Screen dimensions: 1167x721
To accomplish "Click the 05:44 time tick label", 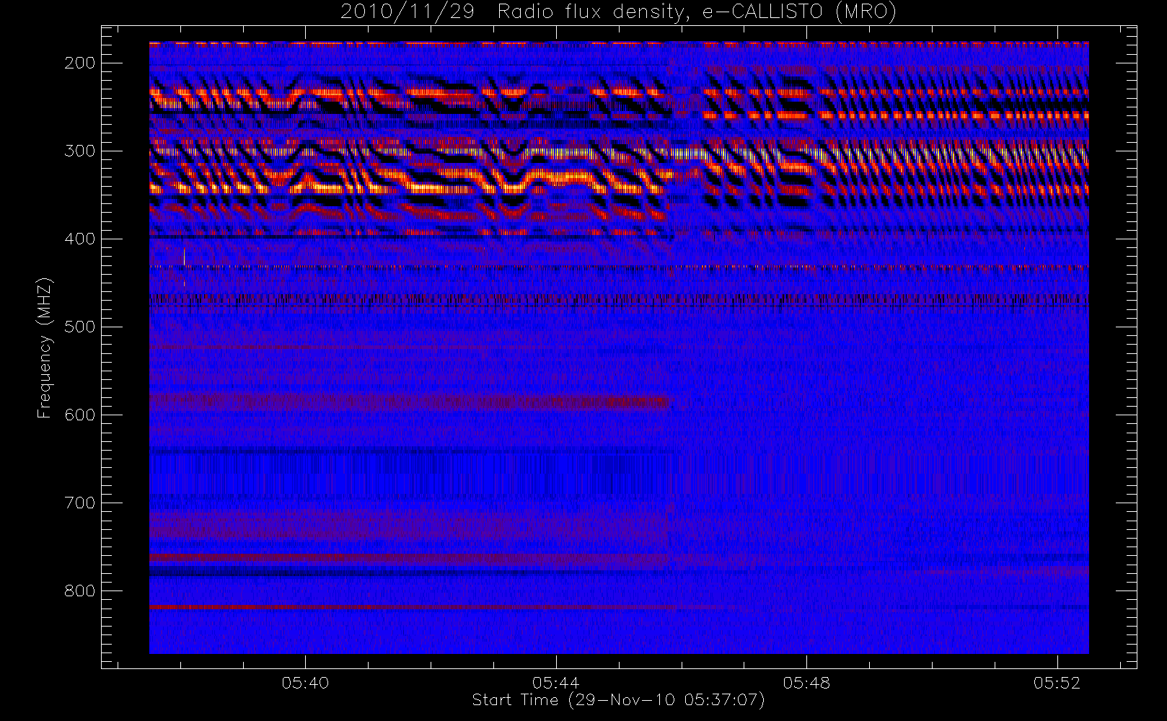I will (x=555, y=683).
